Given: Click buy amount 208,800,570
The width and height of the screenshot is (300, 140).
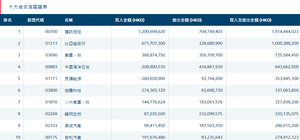Looking at the screenshot, I should pyautogui.click(x=153, y=67).
